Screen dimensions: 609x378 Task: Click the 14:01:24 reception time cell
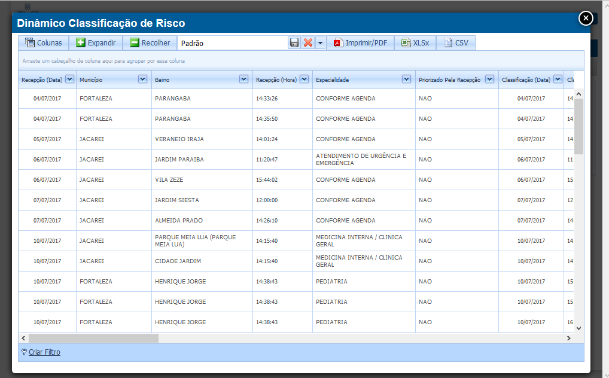(282, 139)
